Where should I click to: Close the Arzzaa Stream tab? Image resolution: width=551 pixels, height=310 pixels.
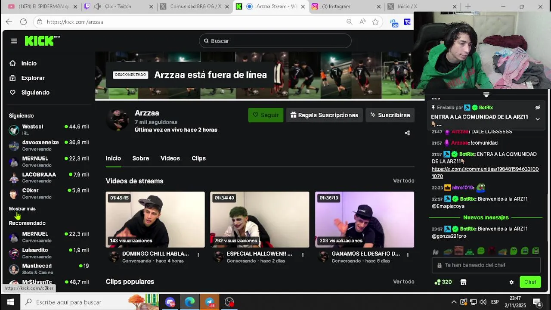pyautogui.click(x=303, y=6)
